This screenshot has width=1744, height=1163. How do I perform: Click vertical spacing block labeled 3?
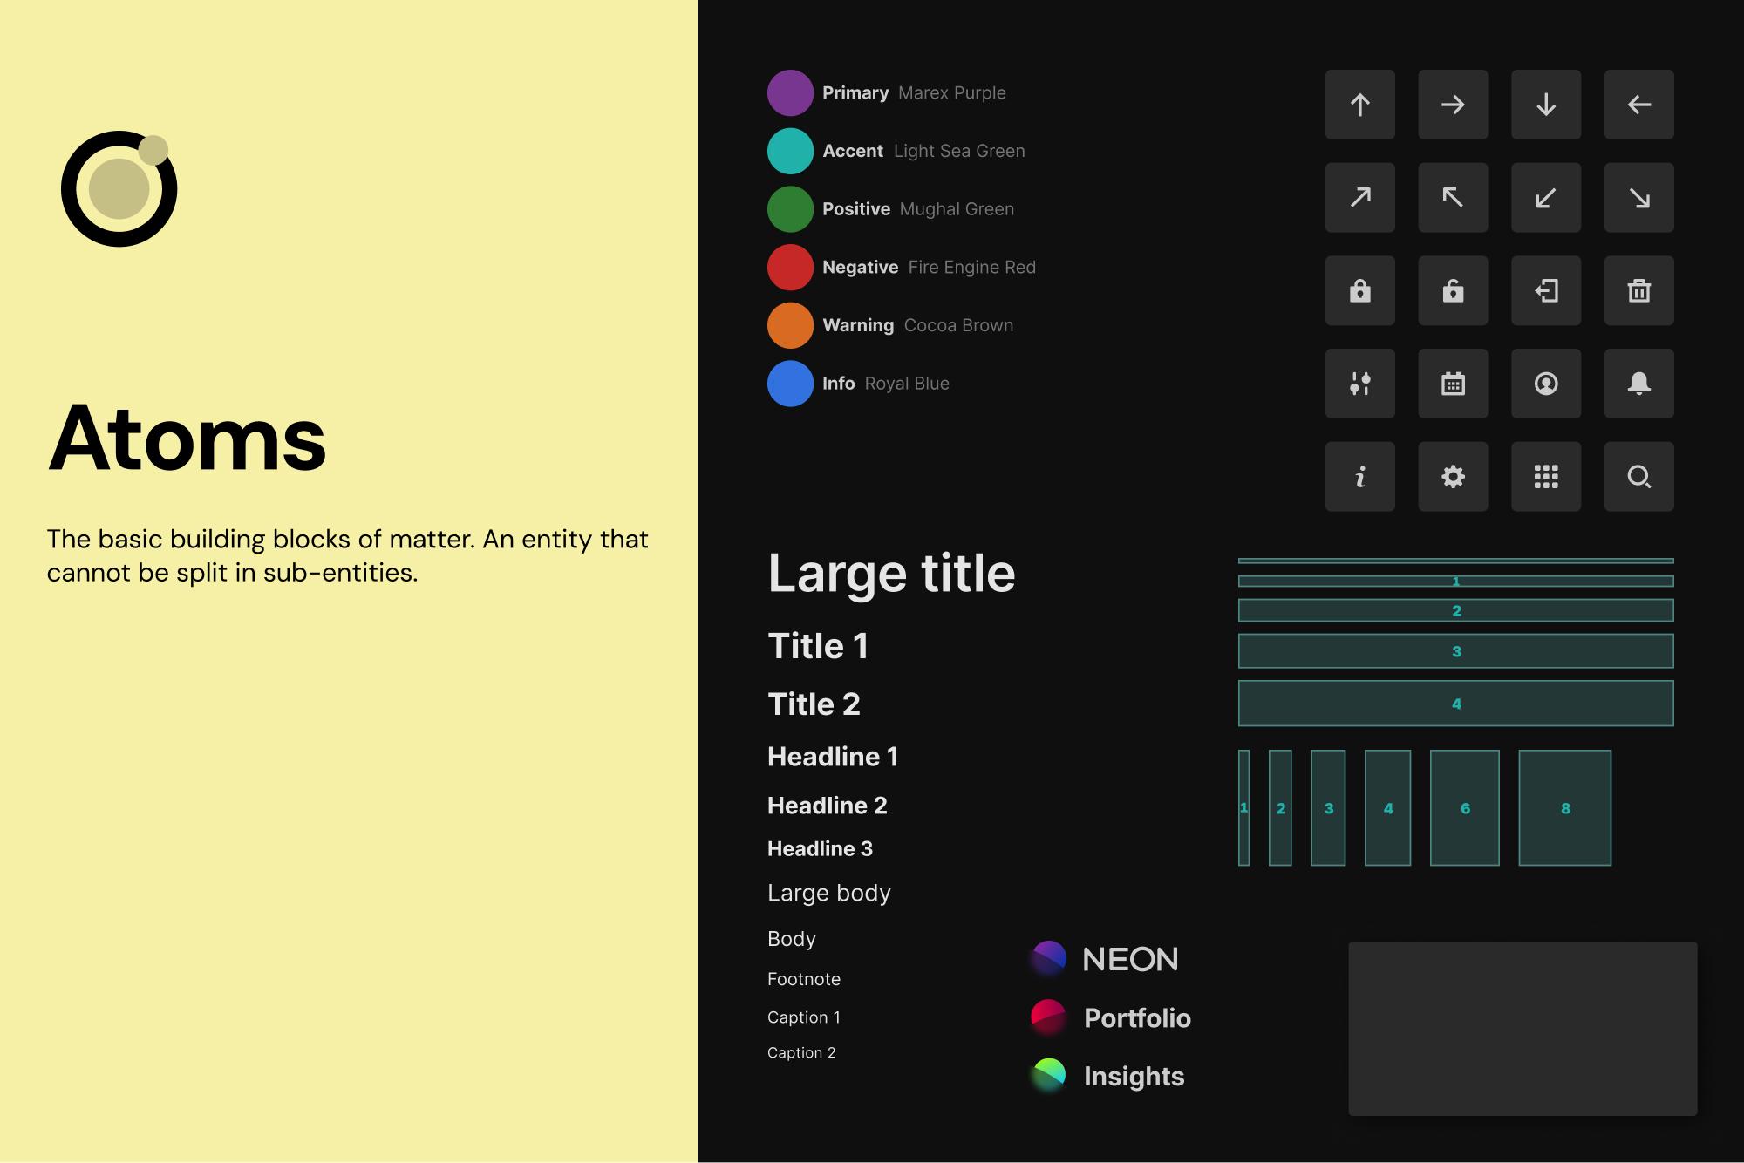(1328, 808)
